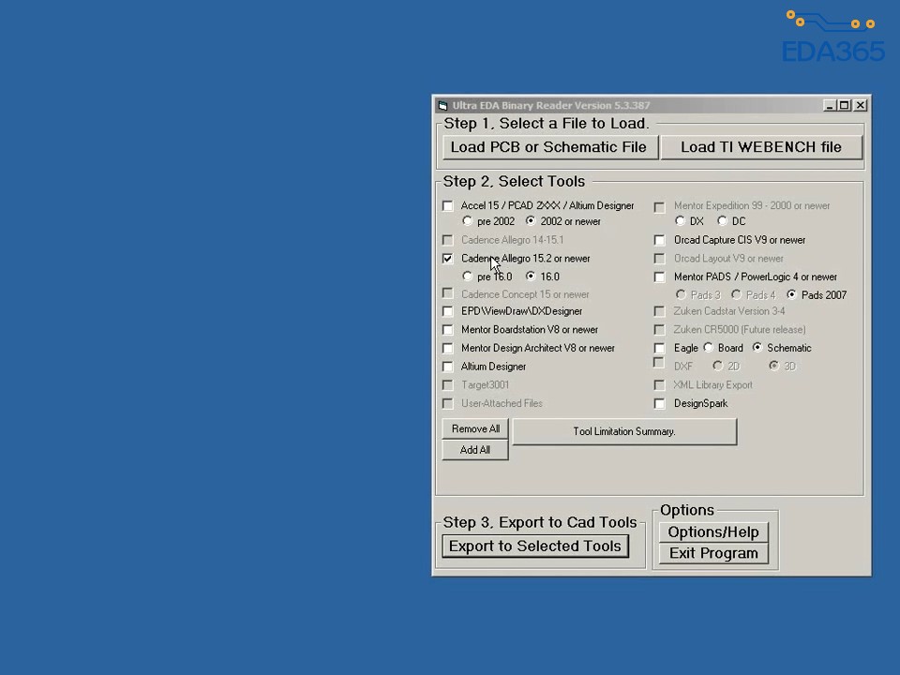
Task: Enable the Altium Designer checkbox
Action: [448, 367]
